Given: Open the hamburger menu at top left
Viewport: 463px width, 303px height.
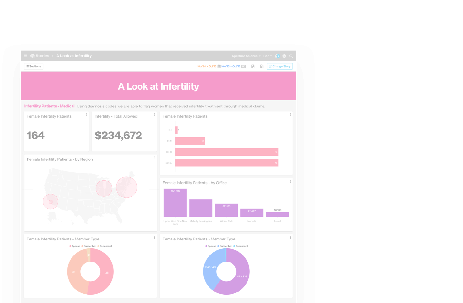Looking at the screenshot, I should (25, 56).
